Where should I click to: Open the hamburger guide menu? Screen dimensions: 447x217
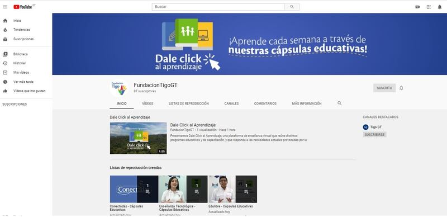pyautogui.click(x=5, y=7)
